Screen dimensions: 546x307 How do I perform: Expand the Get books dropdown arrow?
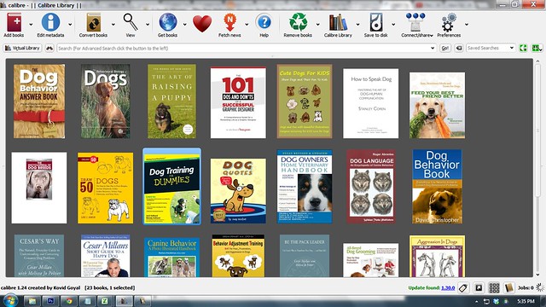point(184,25)
